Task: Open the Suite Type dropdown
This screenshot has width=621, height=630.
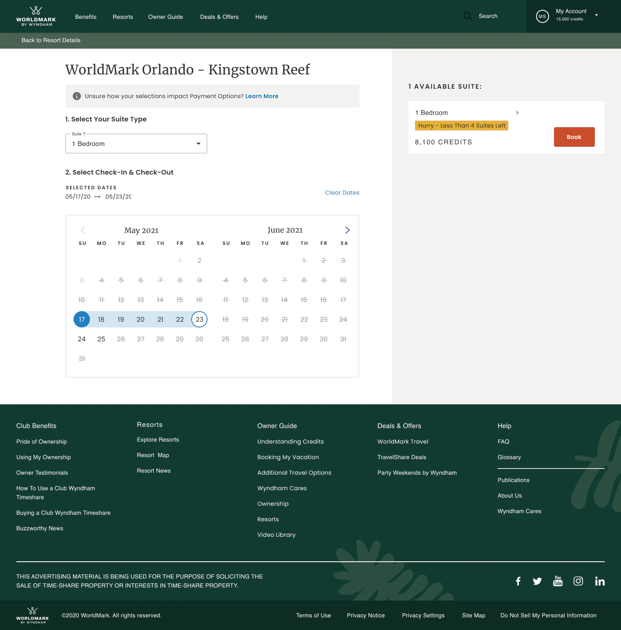Action: point(136,143)
